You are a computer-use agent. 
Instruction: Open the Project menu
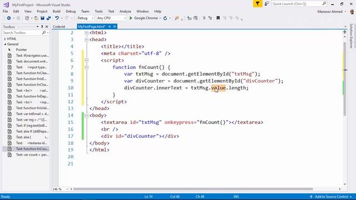tap(42, 11)
